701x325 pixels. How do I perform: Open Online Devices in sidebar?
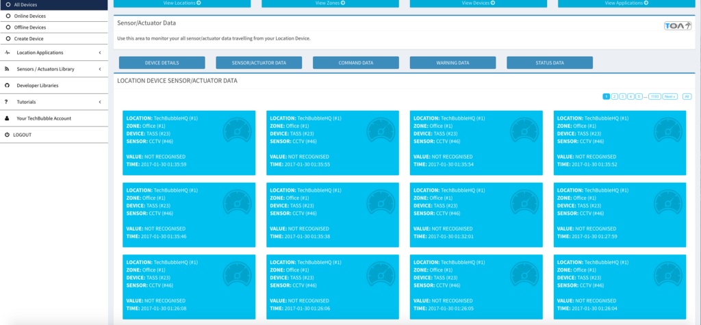tap(53, 16)
